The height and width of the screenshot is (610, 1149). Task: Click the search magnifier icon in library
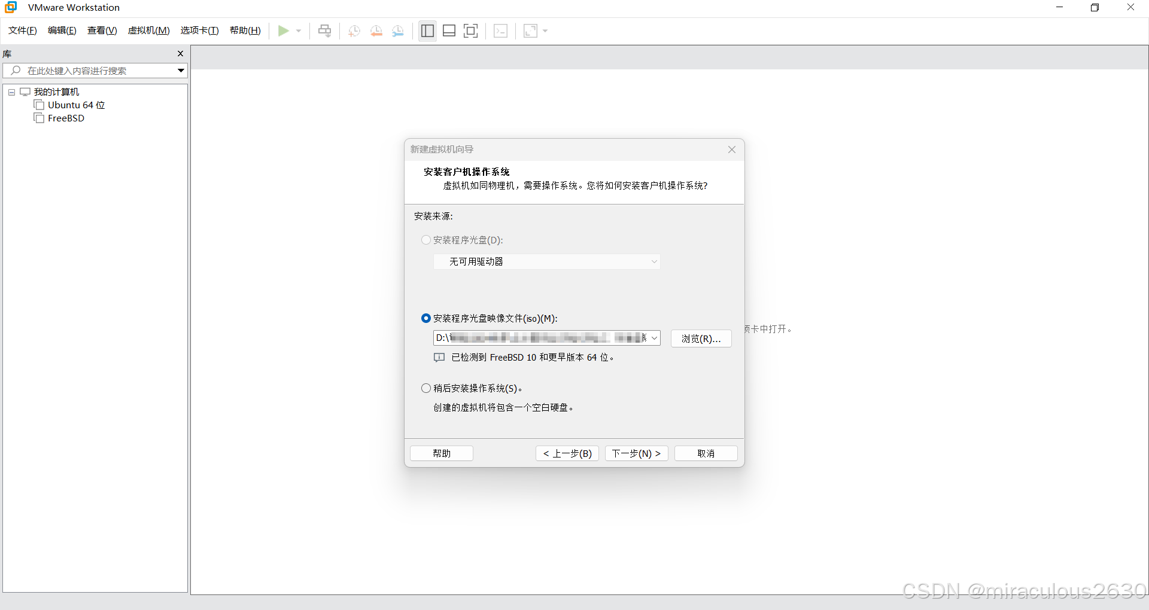pyautogui.click(x=16, y=71)
